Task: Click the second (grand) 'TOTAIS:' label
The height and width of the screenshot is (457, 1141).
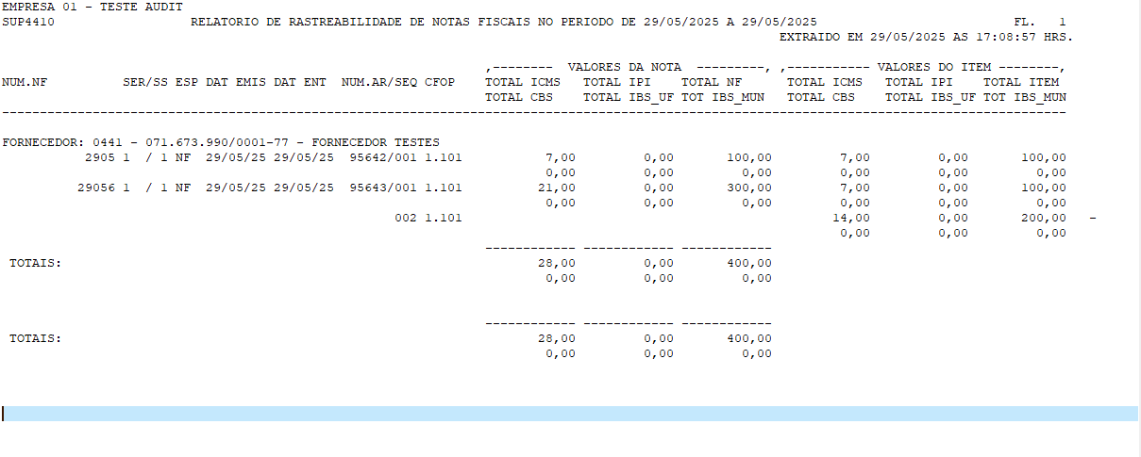Action: tap(36, 339)
